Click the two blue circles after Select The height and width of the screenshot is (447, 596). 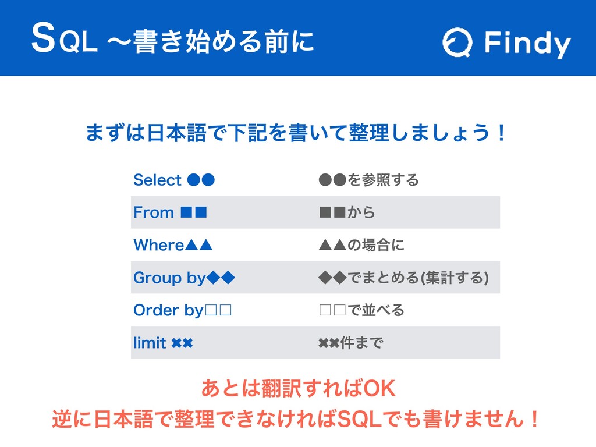pyautogui.click(x=201, y=180)
